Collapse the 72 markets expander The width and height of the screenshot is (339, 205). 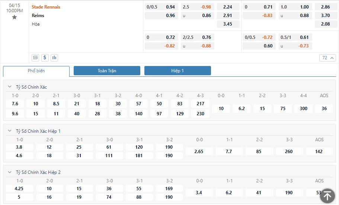point(327,58)
